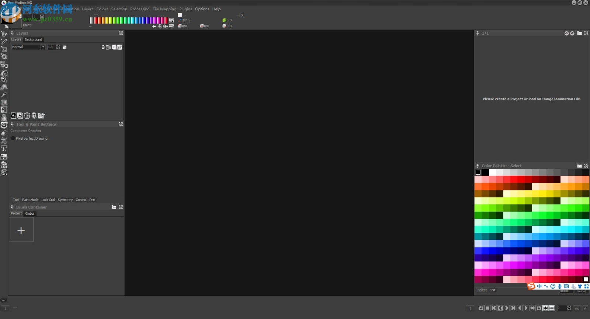590x319 pixels.
Task: Switch to Project tab in Brush Container
Action: [x=16, y=214]
